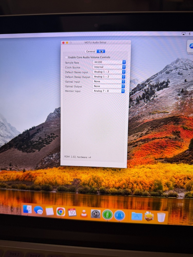Open the Monitor Input dropdown showing Analog 7 - 8
The image size is (193, 257).
[109, 91]
